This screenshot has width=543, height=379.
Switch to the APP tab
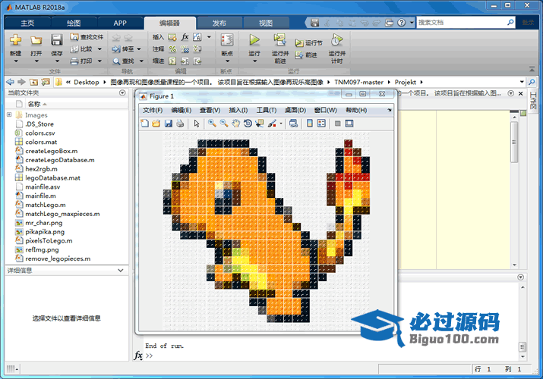click(120, 23)
